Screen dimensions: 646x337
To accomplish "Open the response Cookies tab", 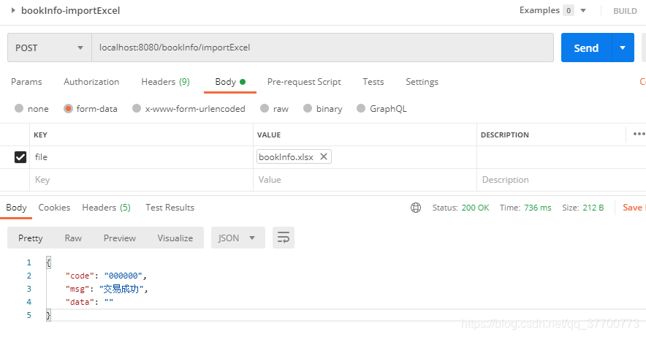I will 54,208.
